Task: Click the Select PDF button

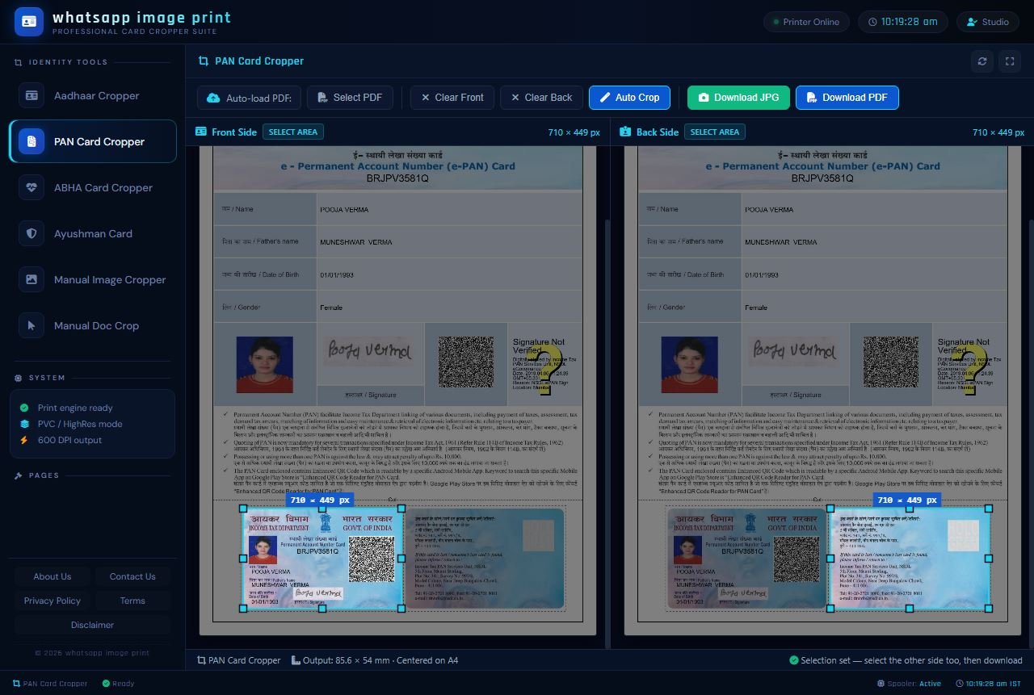Action: pyautogui.click(x=350, y=98)
